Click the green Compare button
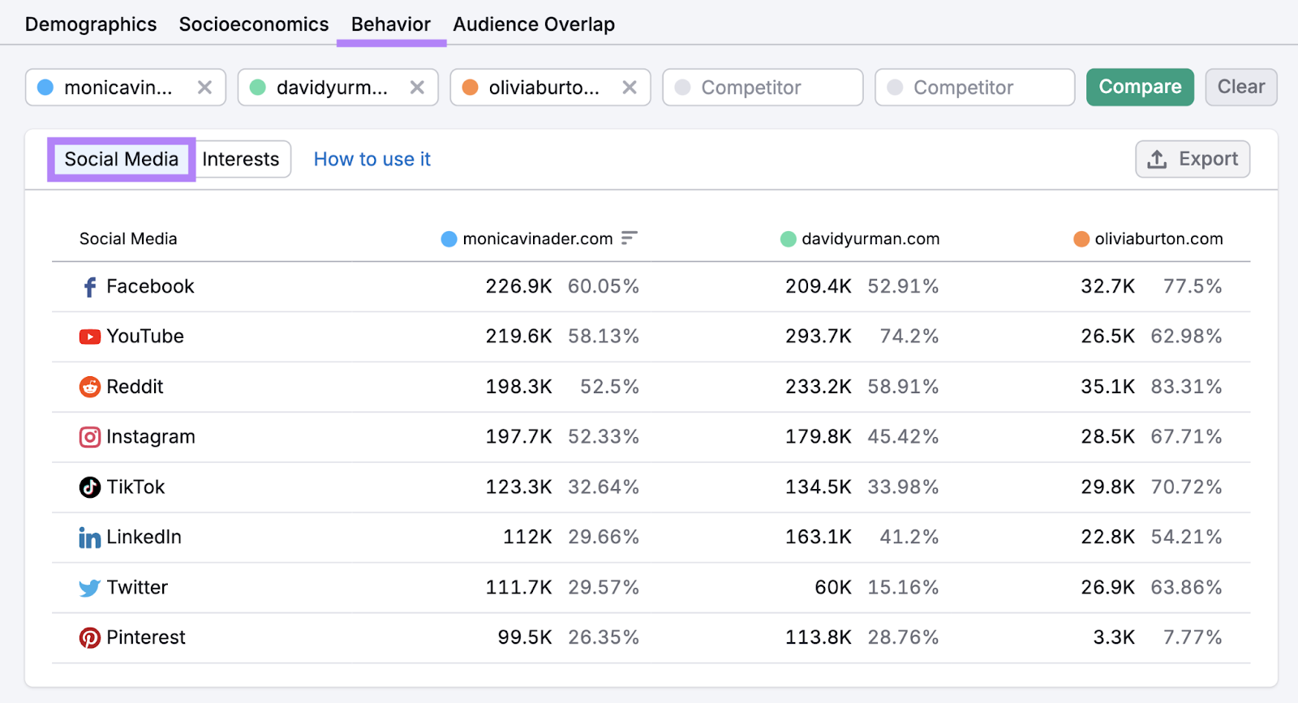 pos(1140,87)
